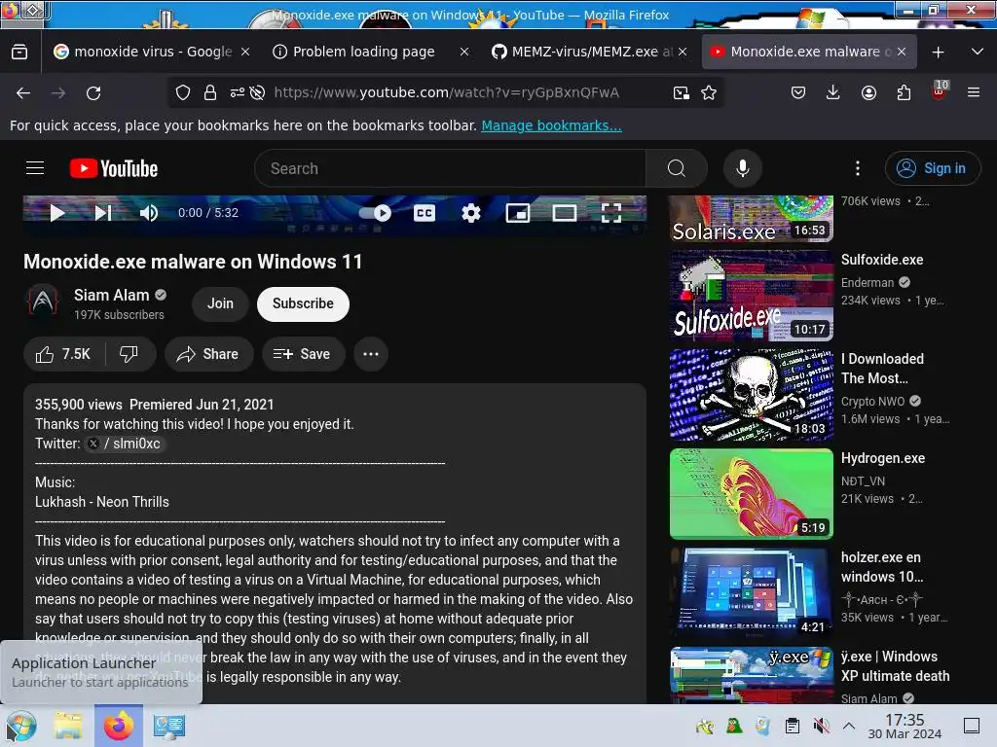
Task: Go to the YouTube home logo
Action: tap(114, 168)
